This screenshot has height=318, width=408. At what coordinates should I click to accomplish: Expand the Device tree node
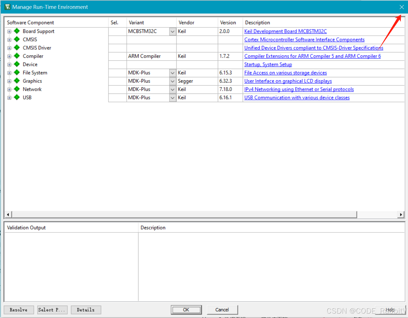pos(9,65)
